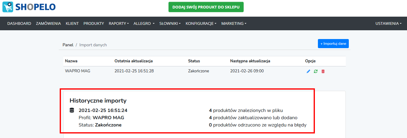Click the database icon beside import date
Screen dimensions: 407x138
tap(72, 110)
